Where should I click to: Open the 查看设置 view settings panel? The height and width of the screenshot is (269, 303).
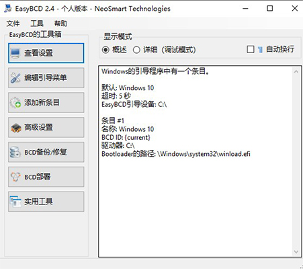pos(46,53)
